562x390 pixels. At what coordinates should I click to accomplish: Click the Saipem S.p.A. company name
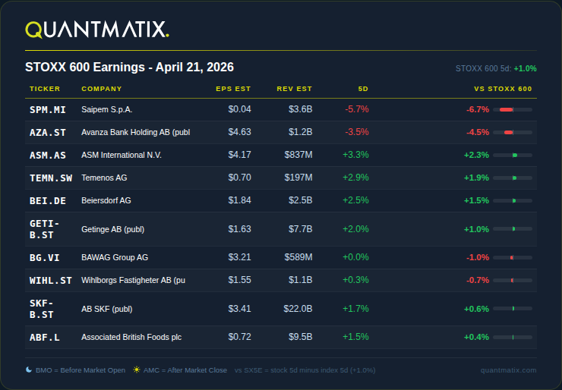[x=107, y=109]
